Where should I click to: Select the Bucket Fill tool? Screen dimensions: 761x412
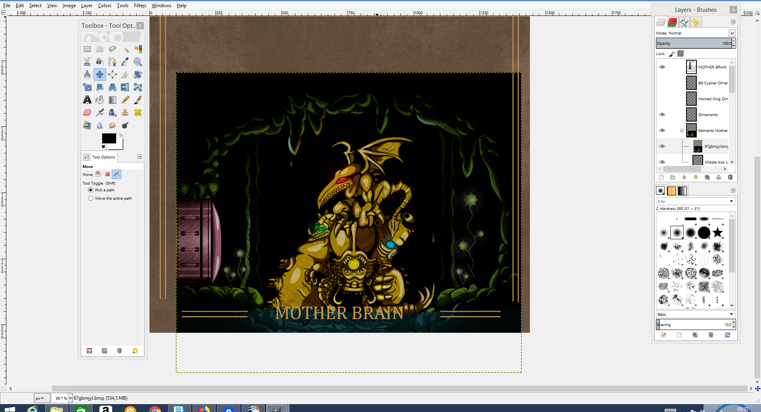[100, 100]
